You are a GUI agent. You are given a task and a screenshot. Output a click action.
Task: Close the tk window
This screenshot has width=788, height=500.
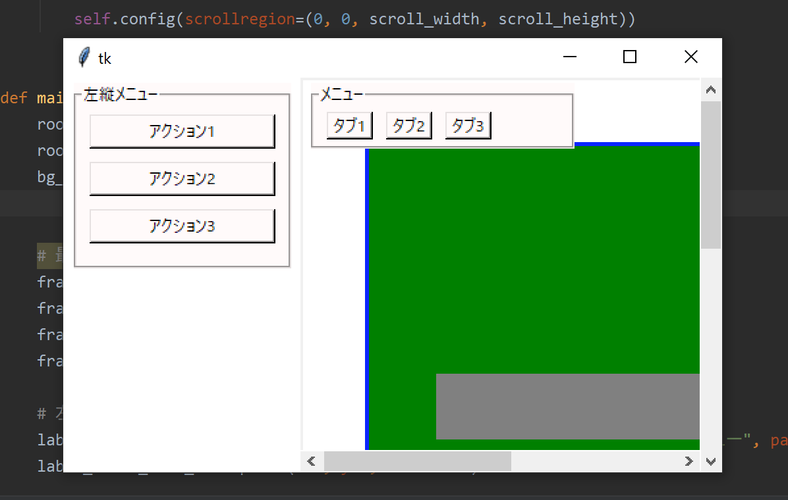click(x=691, y=57)
